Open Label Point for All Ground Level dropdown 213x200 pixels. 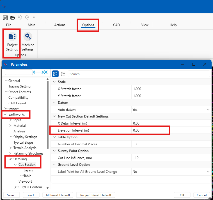coord(208,172)
